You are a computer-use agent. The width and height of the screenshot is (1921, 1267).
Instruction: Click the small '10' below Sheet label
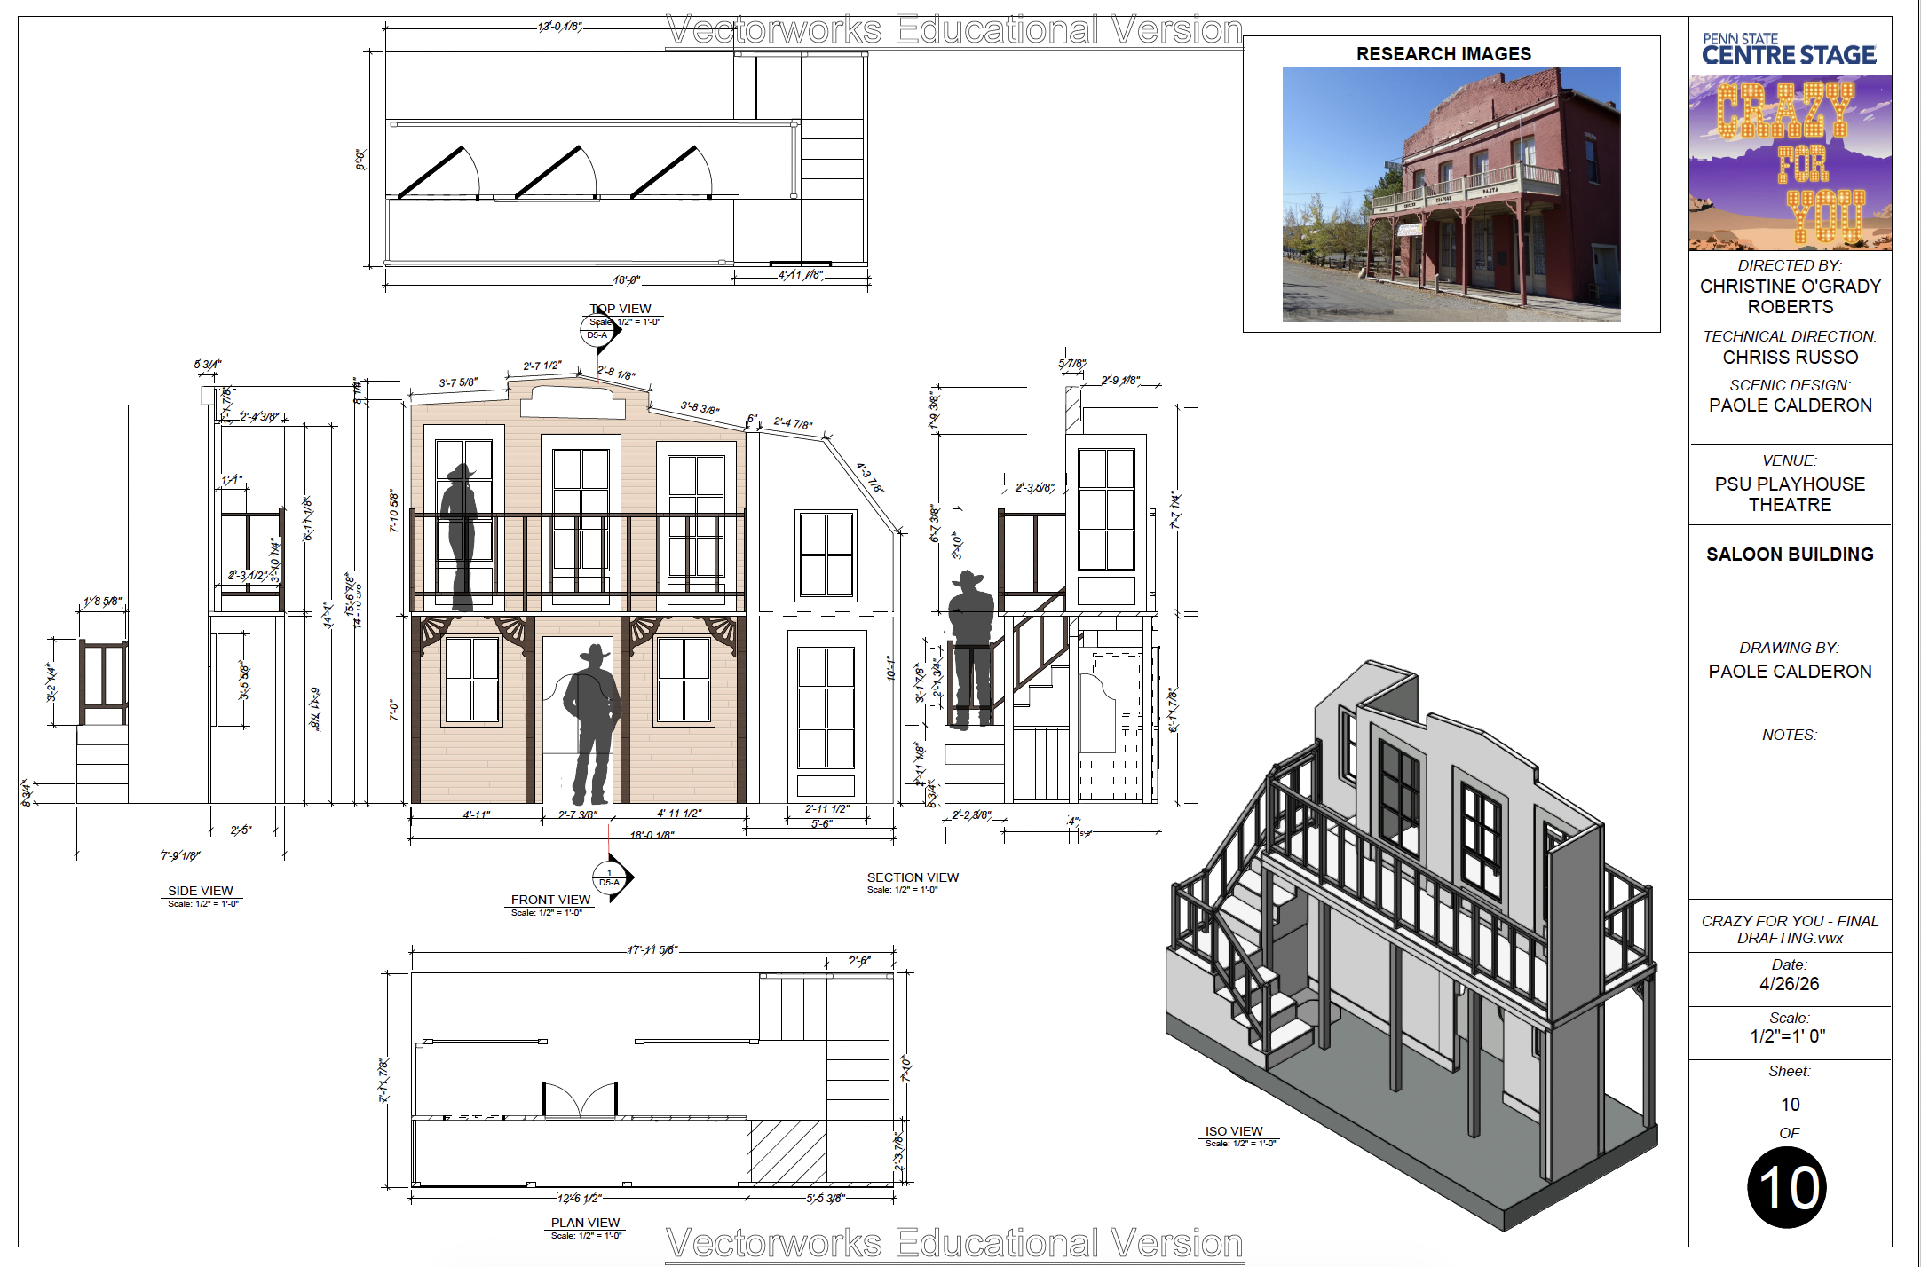pos(1791,1105)
